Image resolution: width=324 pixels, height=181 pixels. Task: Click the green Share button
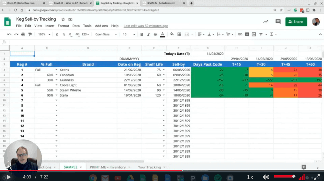tap(296, 22)
